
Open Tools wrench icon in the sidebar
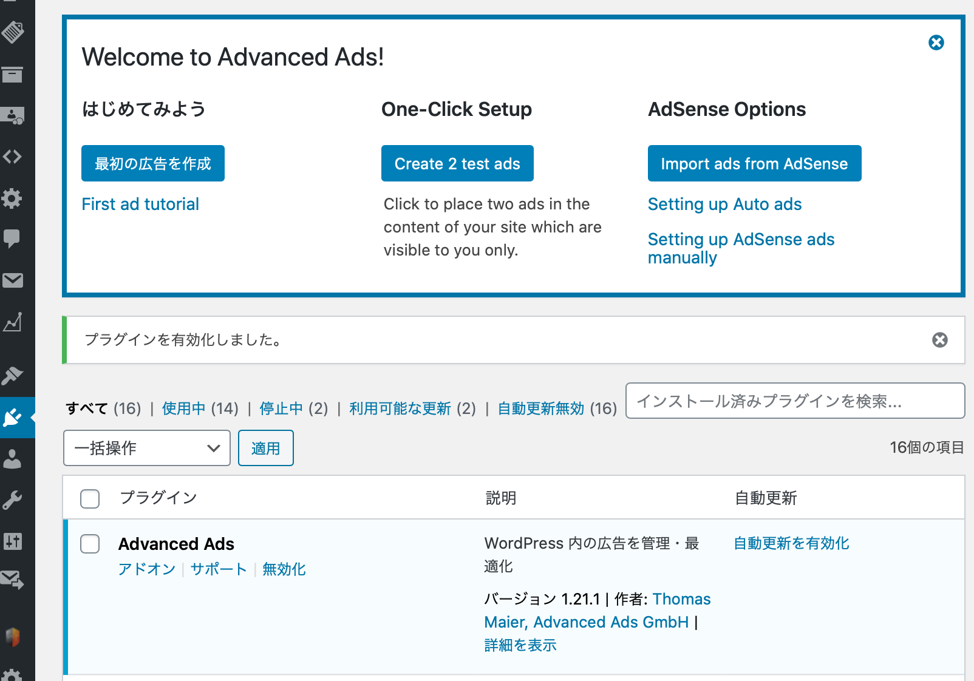tap(12, 500)
